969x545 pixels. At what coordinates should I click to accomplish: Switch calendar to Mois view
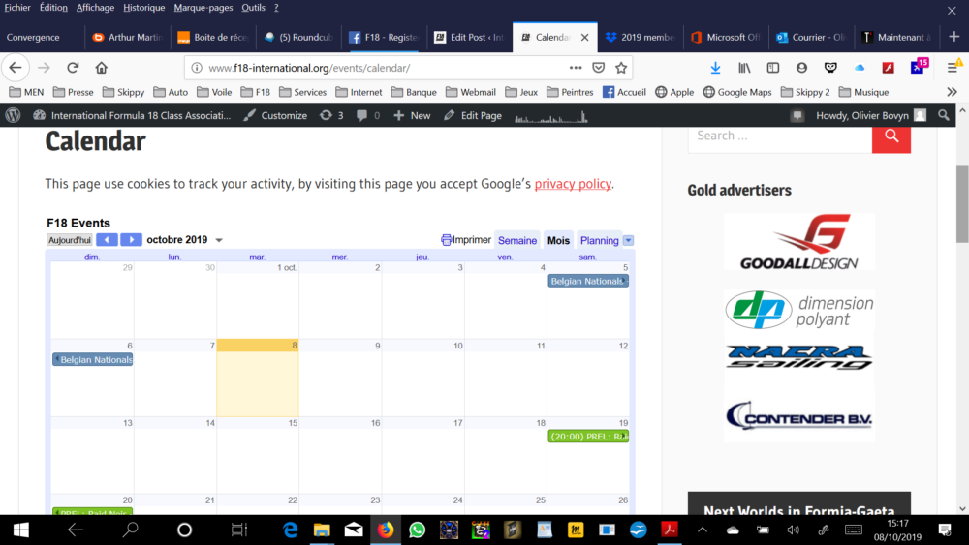pyautogui.click(x=558, y=240)
